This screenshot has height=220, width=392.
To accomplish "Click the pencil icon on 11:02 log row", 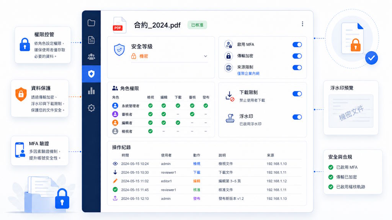I will click(115, 181).
